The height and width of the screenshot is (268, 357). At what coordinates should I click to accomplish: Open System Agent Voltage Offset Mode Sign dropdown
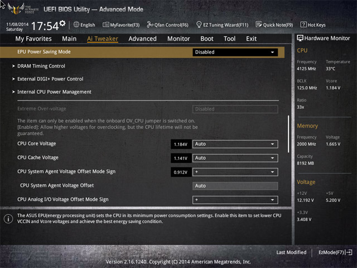click(x=235, y=172)
